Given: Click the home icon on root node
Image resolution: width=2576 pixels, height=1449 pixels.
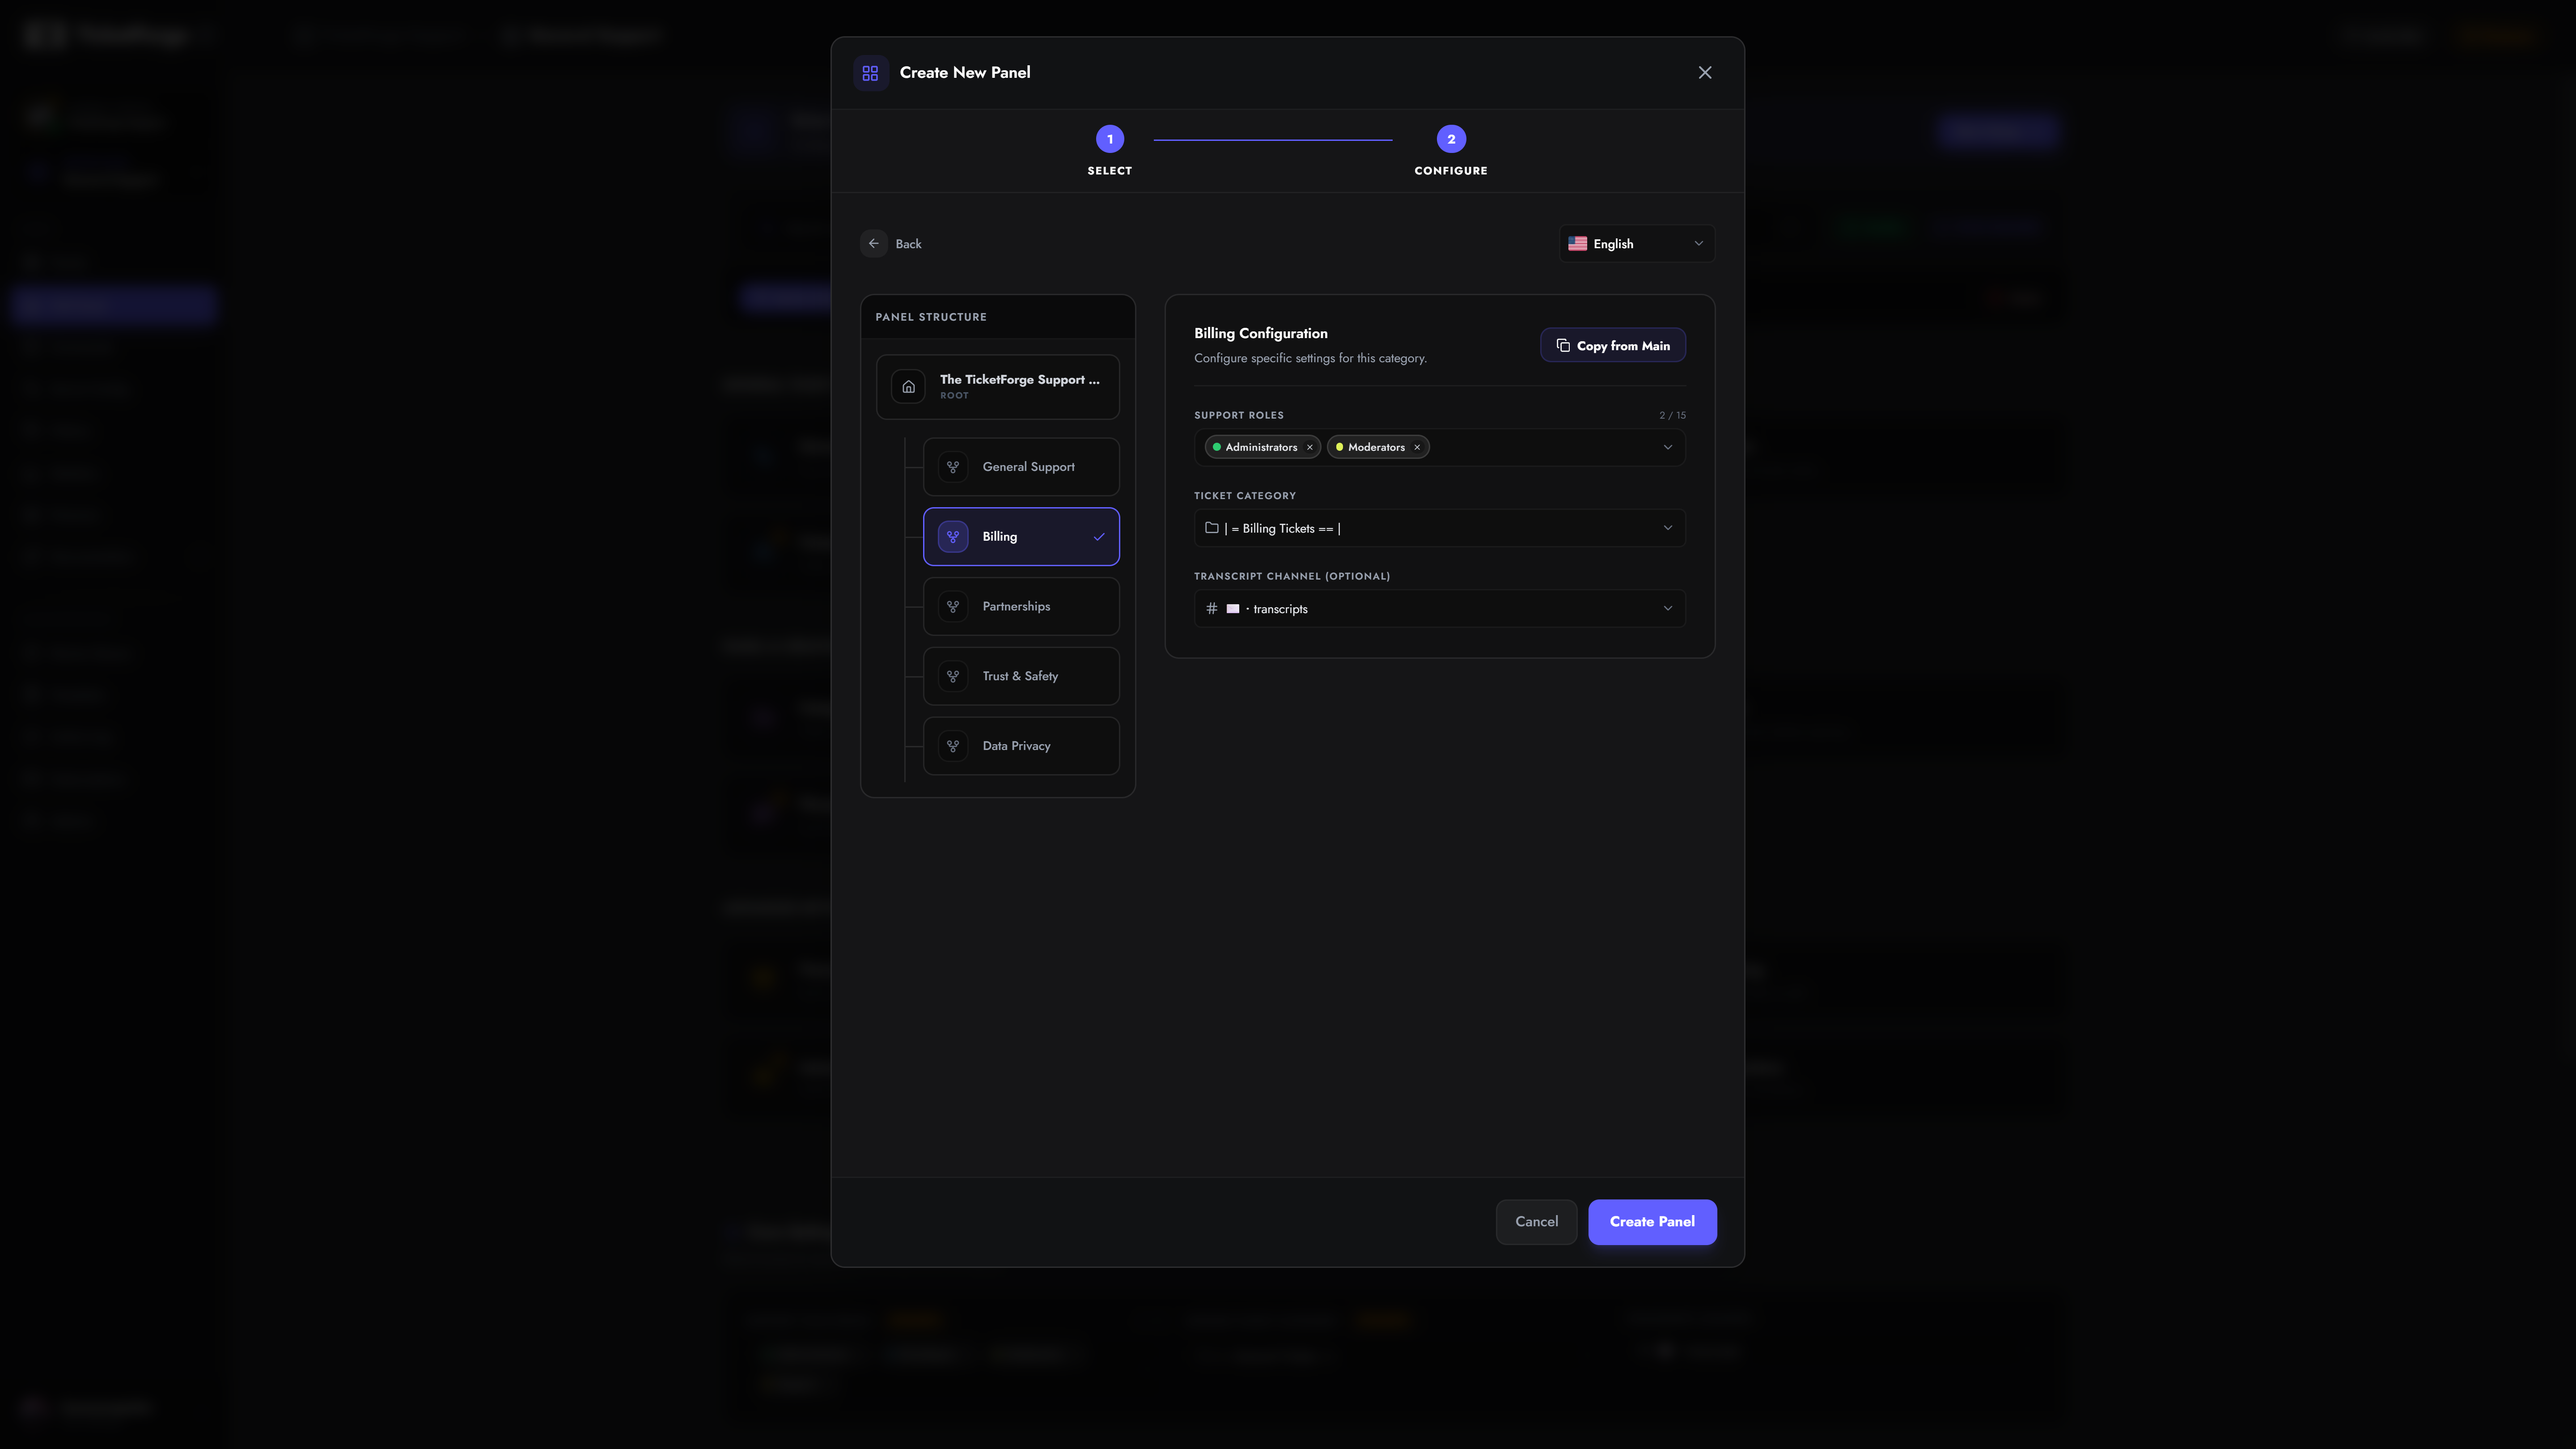Looking at the screenshot, I should click(908, 386).
